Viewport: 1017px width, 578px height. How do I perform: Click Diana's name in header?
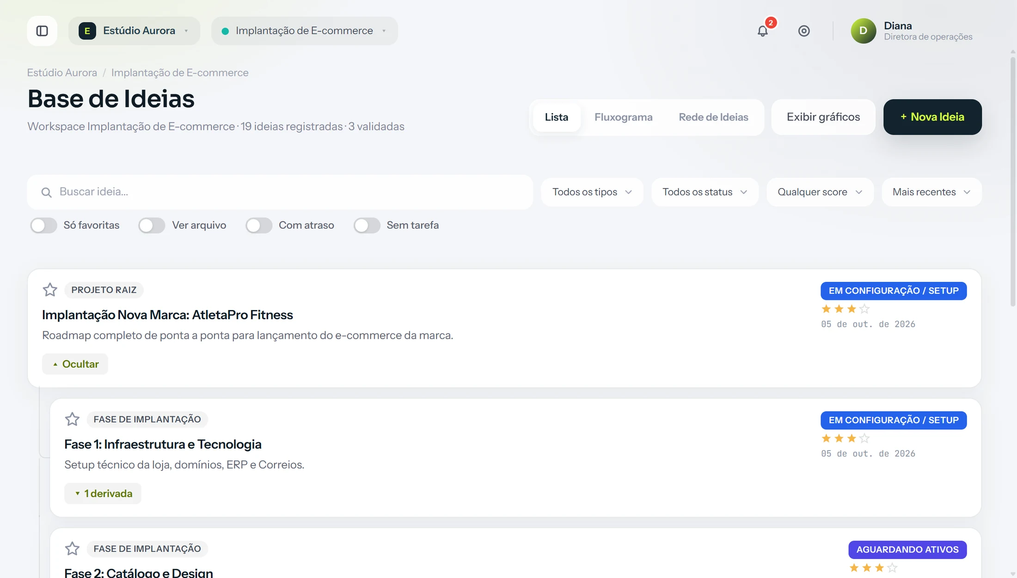898,26
